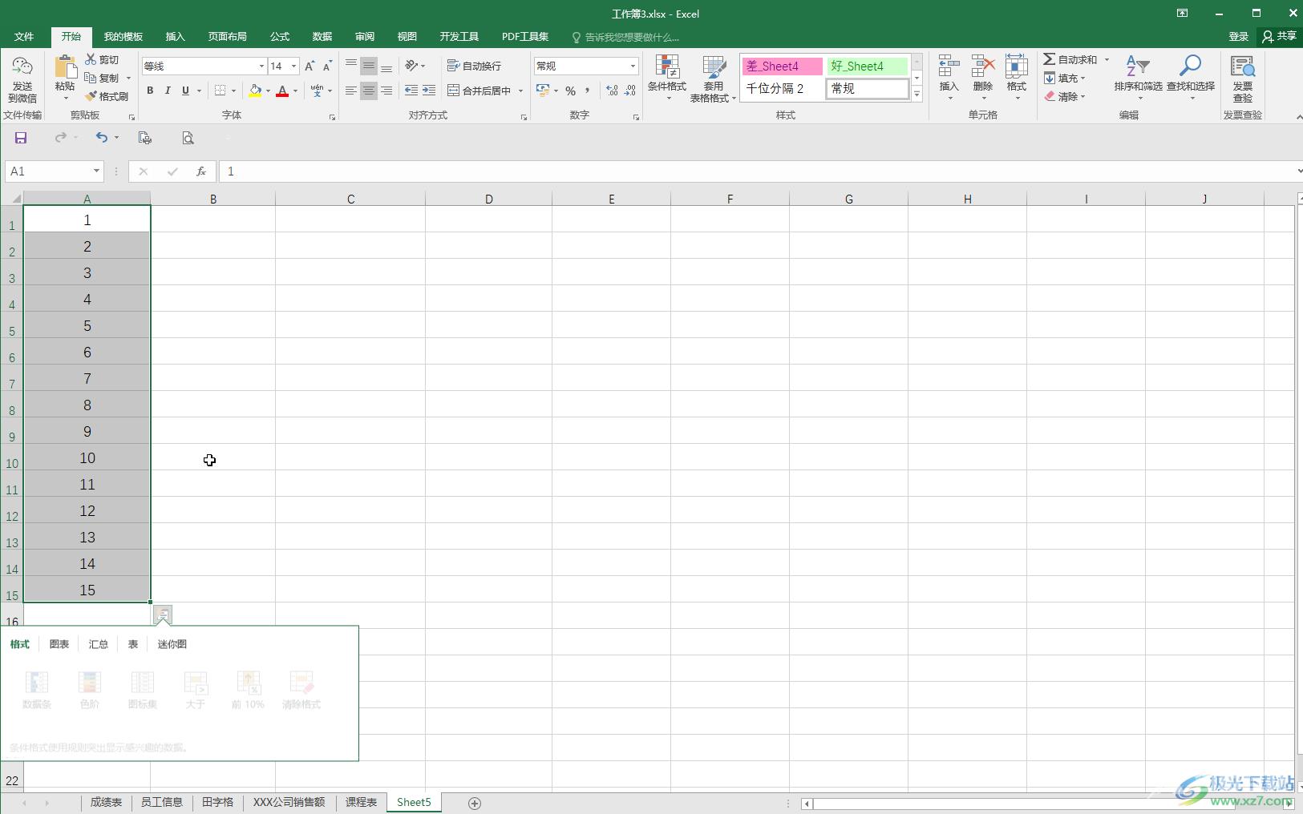1303x814 pixels.
Task: Toggle align left
Action: click(351, 91)
